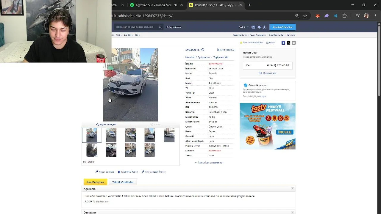The width and height of the screenshot is (381, 214).
Task: Bookmark this page with the star icon
Action: [x=305, y=16]
